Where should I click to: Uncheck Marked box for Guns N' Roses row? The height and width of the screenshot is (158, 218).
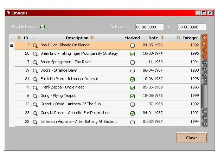point(133,113)
